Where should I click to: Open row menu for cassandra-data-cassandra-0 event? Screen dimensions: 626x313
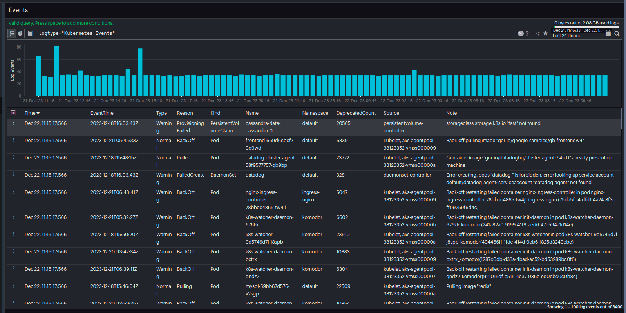pyautogui.click(x=14, y=123)
